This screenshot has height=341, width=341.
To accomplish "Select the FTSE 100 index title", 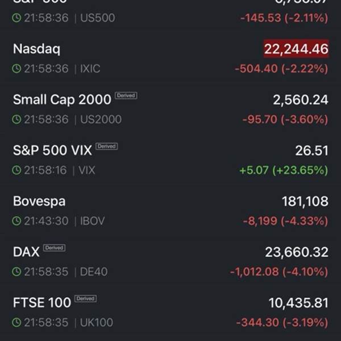I will click(42, 302).
